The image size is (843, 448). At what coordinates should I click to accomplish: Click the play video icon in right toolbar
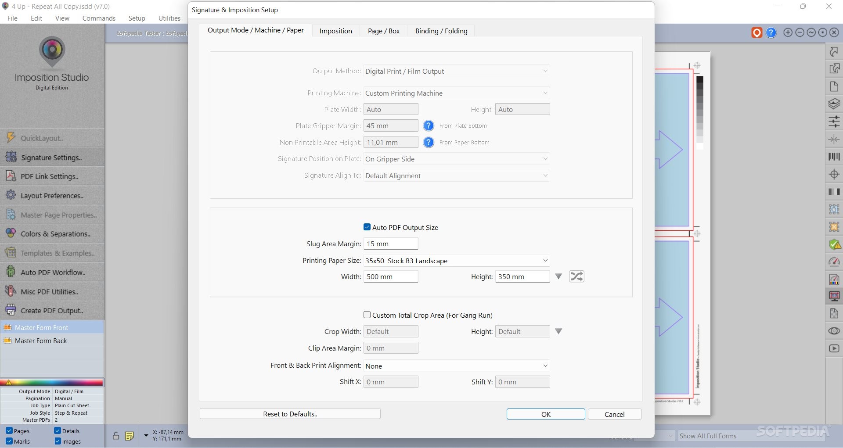pyautogui.click(x=834, y=348)
